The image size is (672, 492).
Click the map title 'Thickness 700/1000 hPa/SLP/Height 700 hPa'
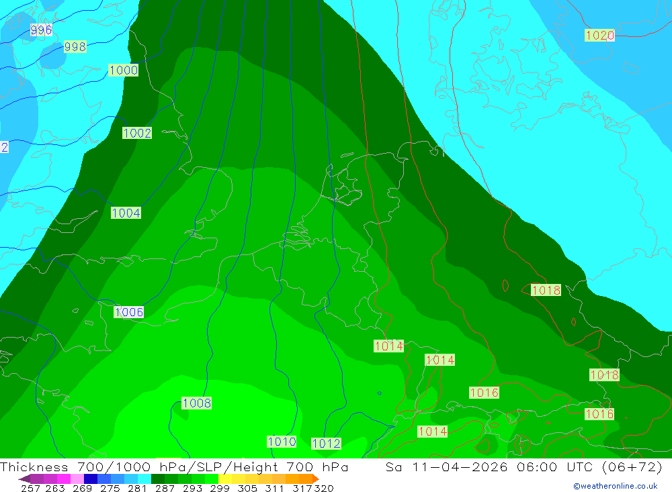(174, 466)
